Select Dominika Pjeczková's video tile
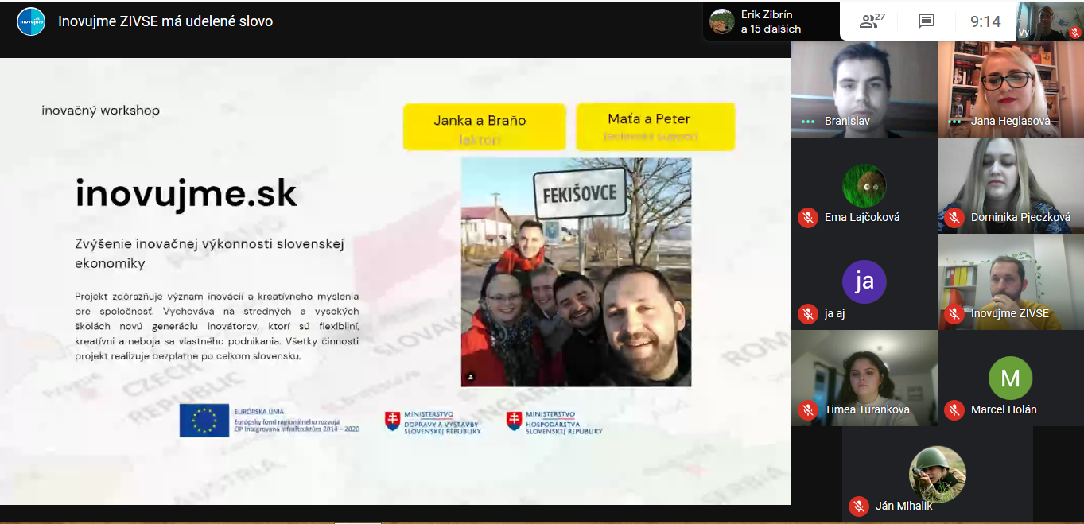This screenshot has height=524, width=1084. 1011,185
